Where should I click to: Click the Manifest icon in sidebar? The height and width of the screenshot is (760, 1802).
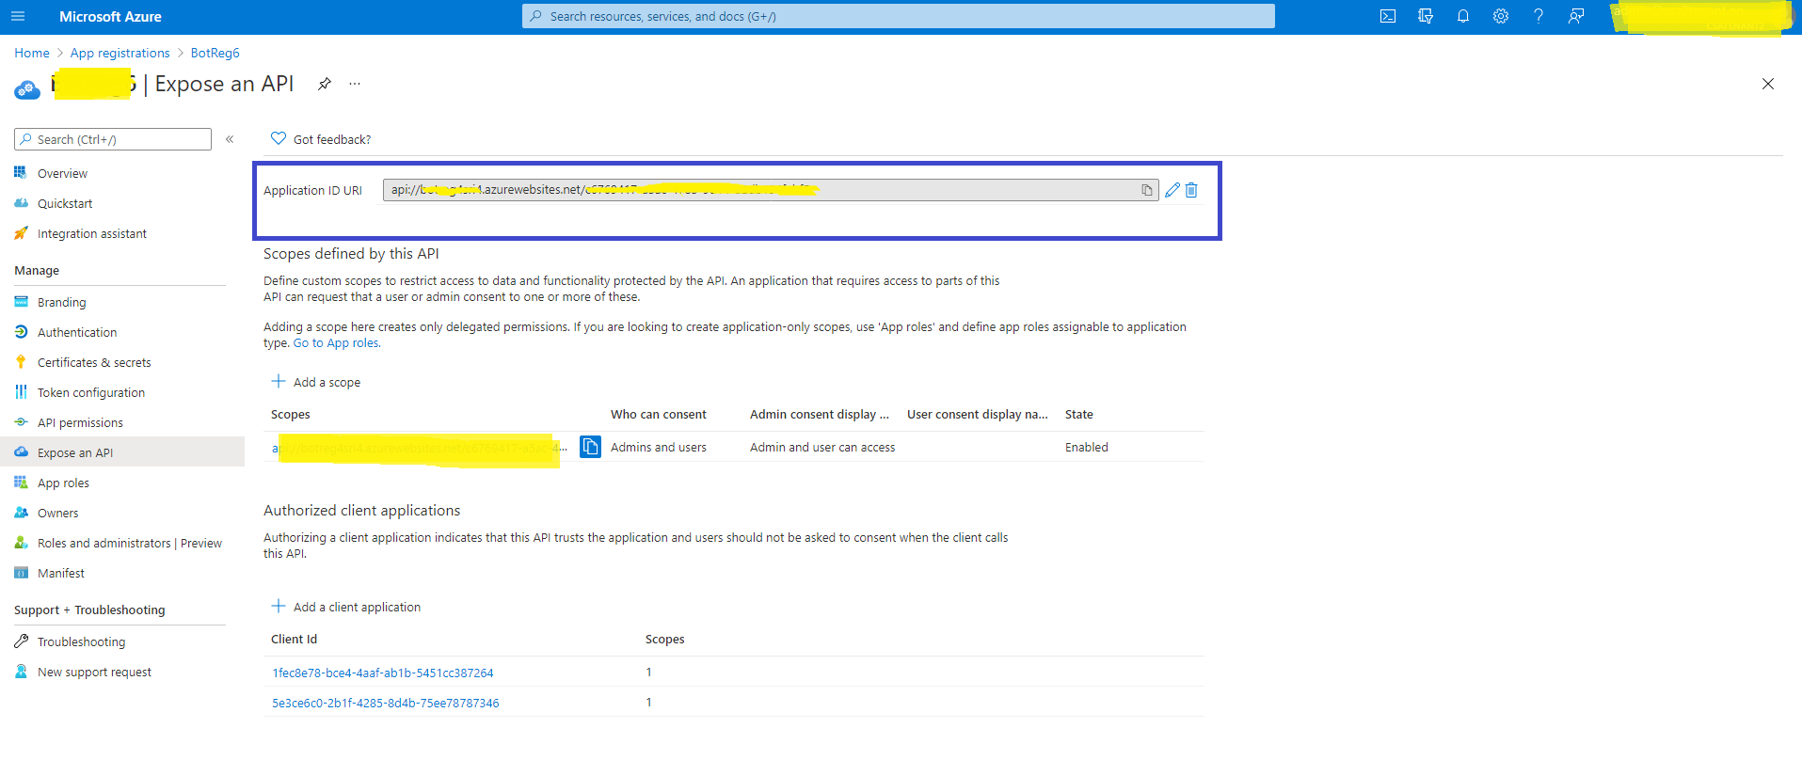[21, 572]
